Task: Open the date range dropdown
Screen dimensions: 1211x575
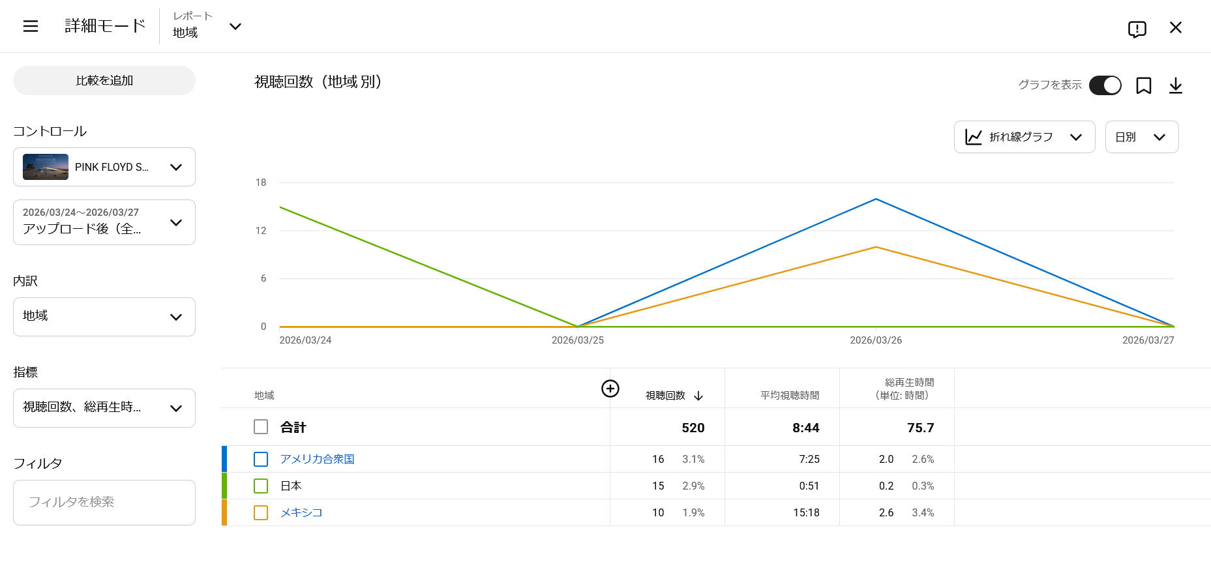Action: click(x=104, y=222)
